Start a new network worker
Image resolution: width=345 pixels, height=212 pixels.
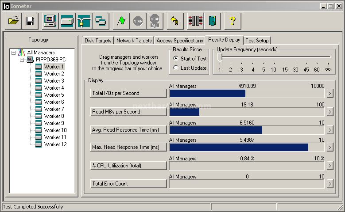[x=84, y=21]
